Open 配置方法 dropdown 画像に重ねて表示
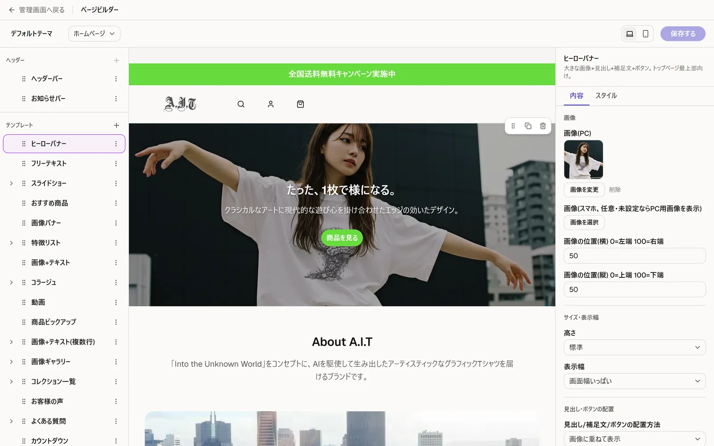The width and height of the screenshot is (714, 446). click(x=635, y=439)
